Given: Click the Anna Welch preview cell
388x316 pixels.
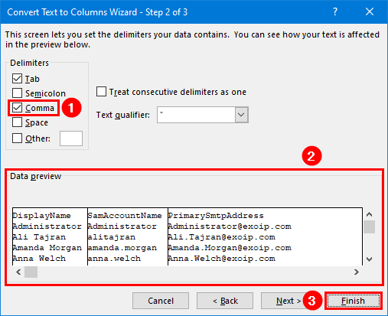Looking at the screenshot, I should 39,259.
